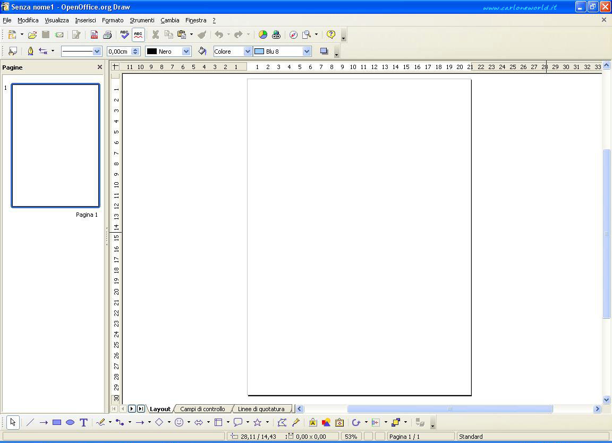This screenshot has height=443, width=612.
Task: Click the Paste clipboard icon
Action: coord(182,35)
